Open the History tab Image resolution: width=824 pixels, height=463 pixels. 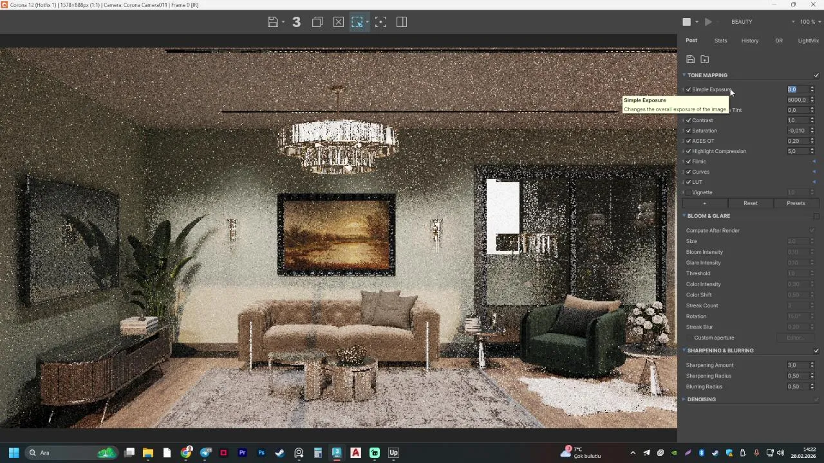pos(749,41)
